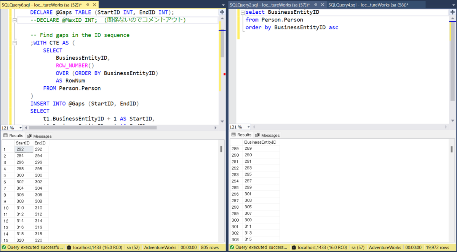Click INSERT INTO @Gaps line in editor

point(85,103)
